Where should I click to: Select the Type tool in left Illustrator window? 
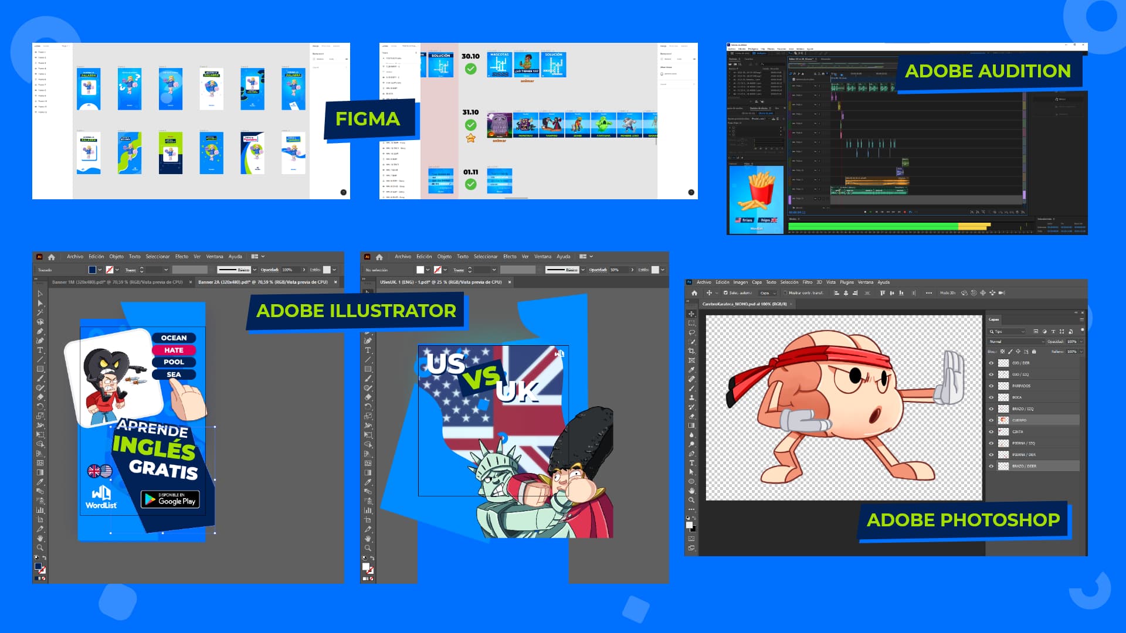40,350
